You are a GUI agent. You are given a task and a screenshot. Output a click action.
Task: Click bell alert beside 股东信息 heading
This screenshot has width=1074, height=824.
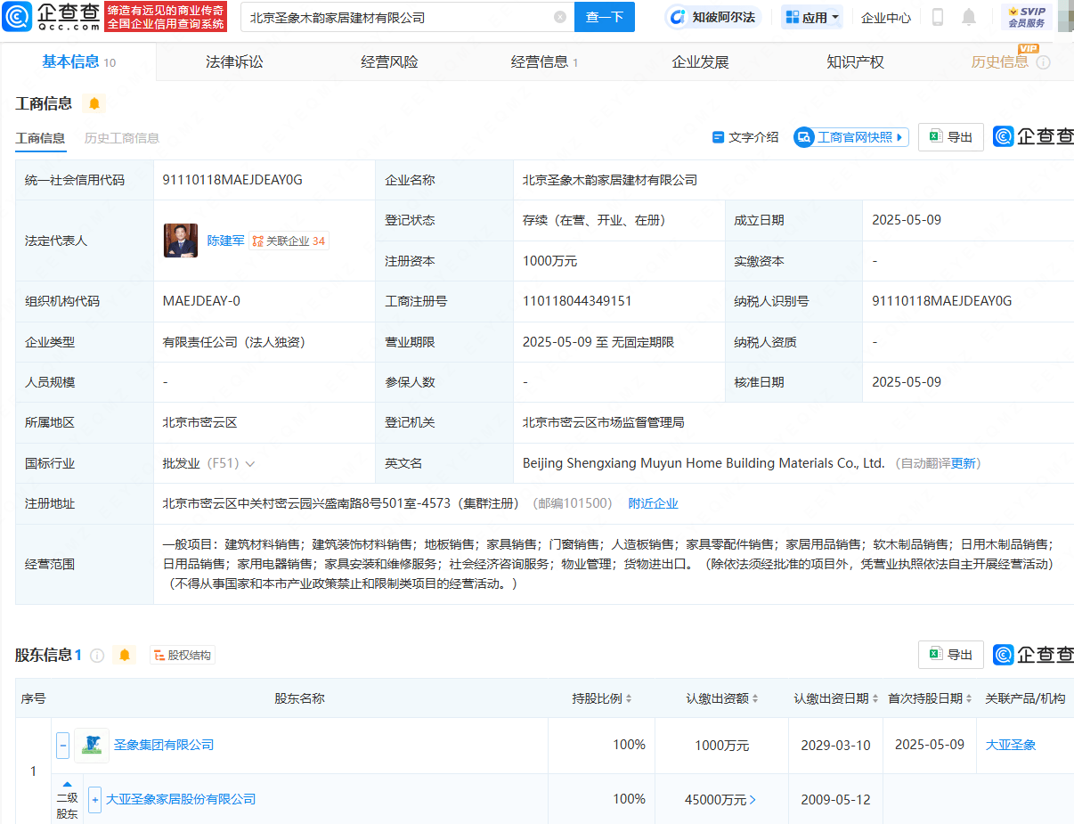pyautogui.click(x=125, y=656)
